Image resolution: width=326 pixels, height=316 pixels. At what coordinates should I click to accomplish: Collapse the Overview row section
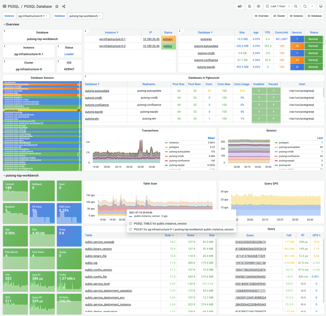click(x=11, y=24)
